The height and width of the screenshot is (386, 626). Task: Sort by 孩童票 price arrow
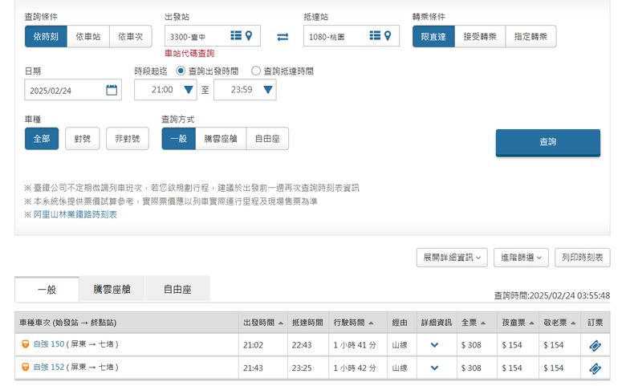[x=531, y=323]
